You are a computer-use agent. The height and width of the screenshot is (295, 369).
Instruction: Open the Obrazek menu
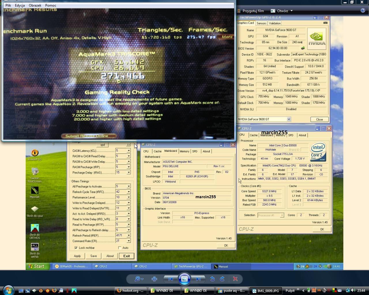click(x=35, y=5)
